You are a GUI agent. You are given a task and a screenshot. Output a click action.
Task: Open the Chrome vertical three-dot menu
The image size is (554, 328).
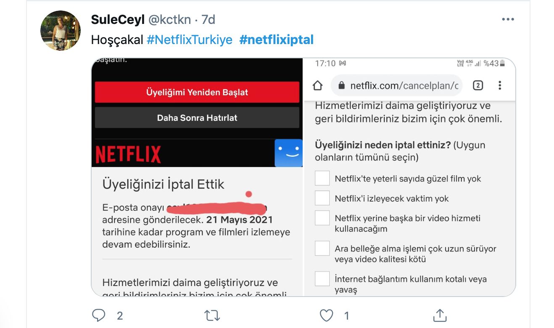[500, 86]
